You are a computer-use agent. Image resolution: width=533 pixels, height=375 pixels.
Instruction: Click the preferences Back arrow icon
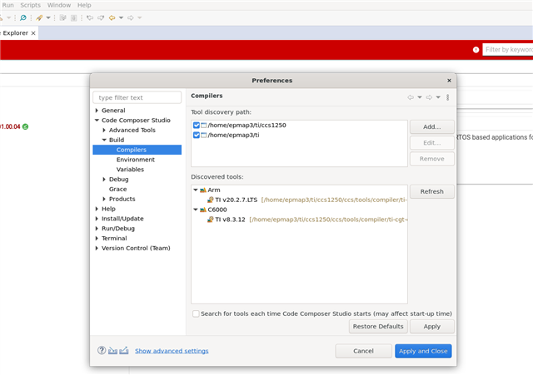pos(411,97)
